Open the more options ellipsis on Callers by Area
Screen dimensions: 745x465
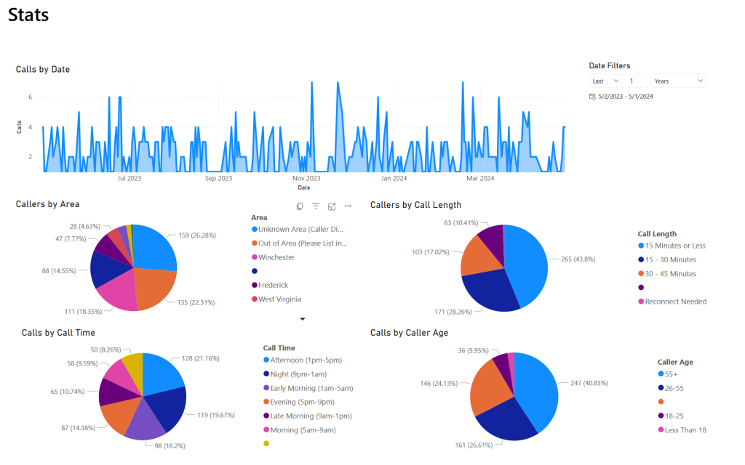point(348,206)
